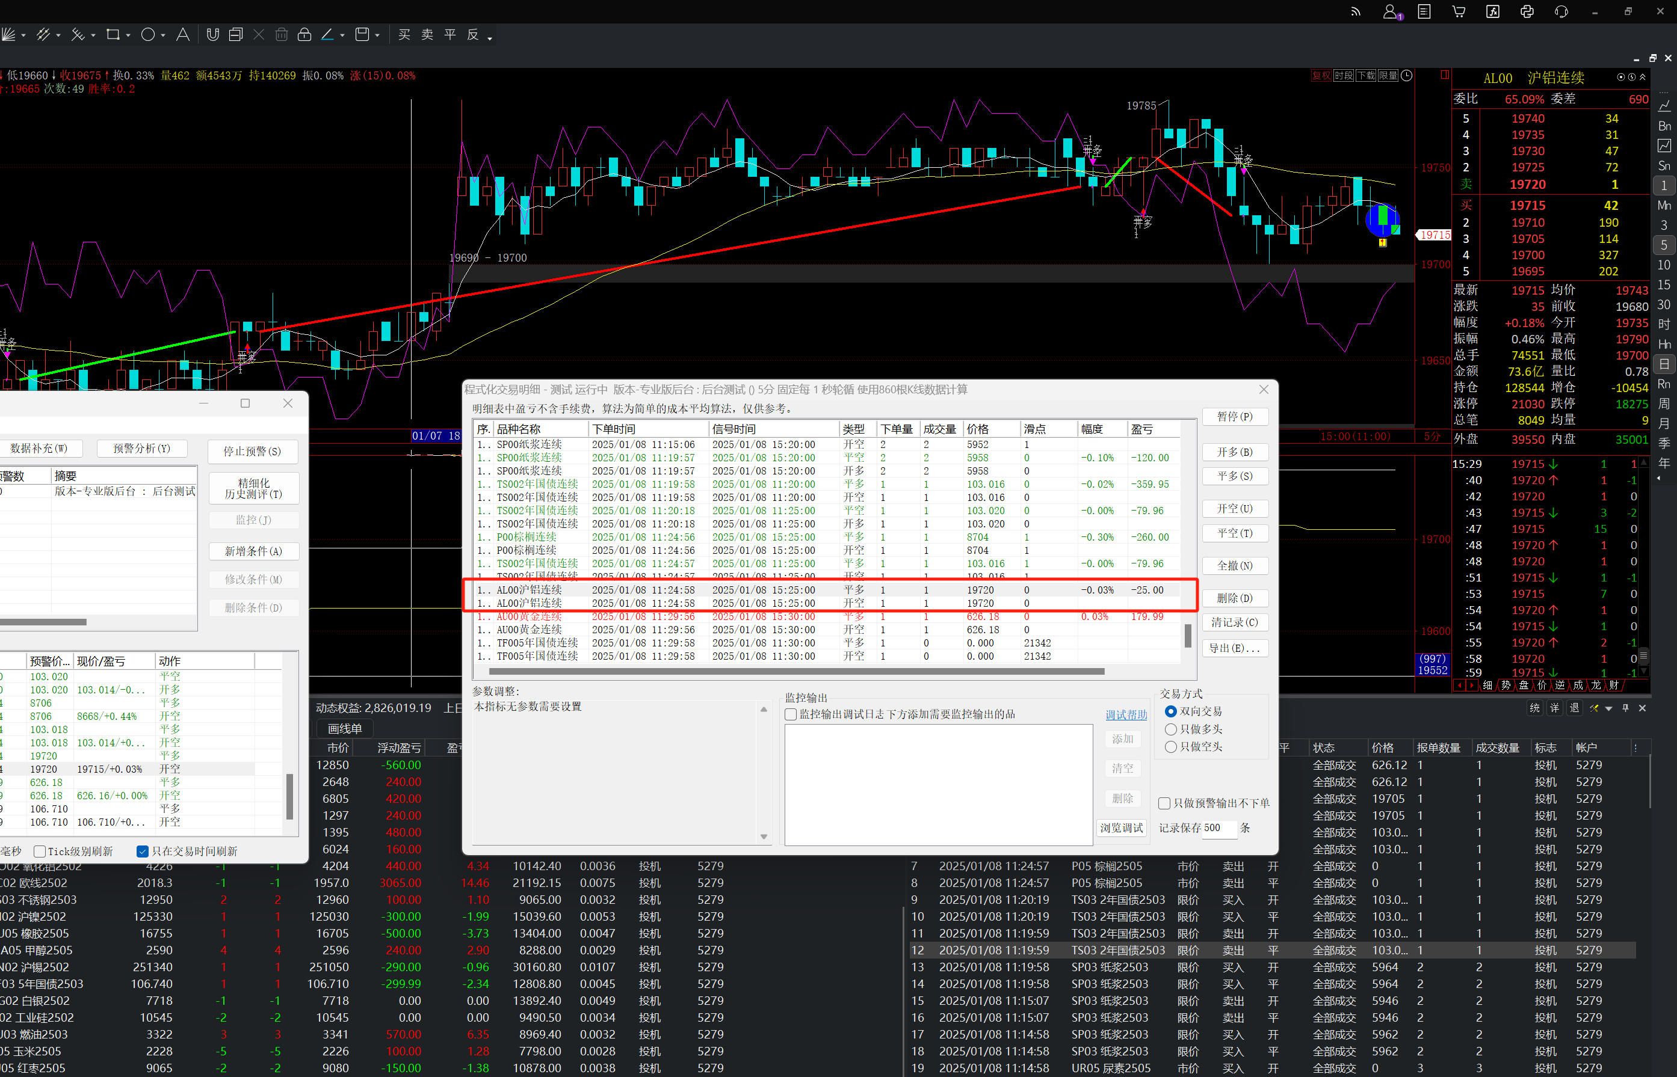Click the 记录保存 500 input field
1677x1077 pixels.
tap(1220, 828)
